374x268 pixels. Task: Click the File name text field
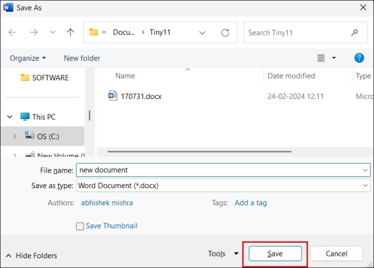tap(220, 170)
